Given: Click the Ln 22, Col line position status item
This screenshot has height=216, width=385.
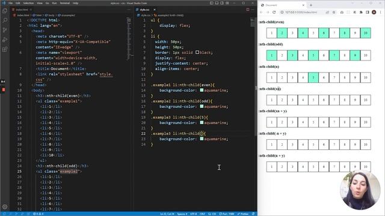Looking at the screenshot, I should pos(167,214).
